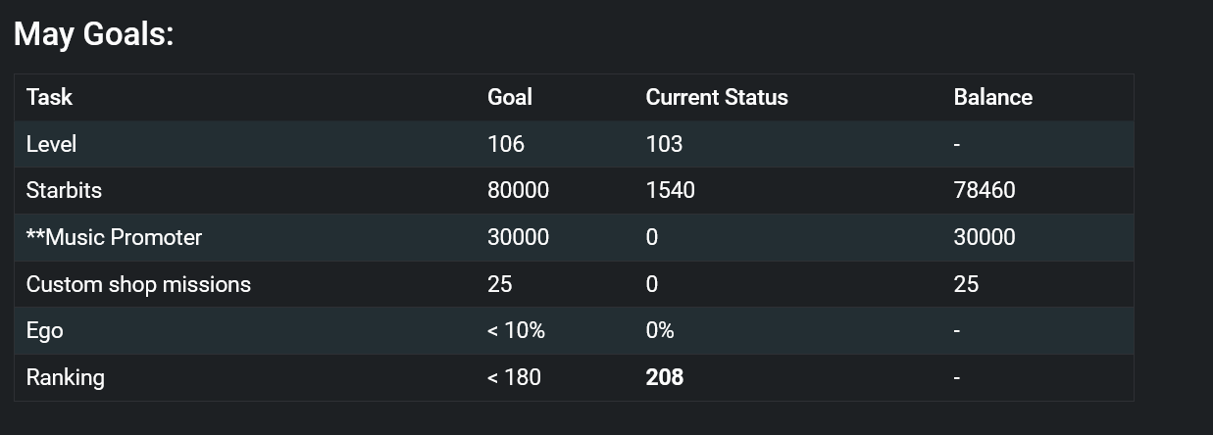
Task: Select the 0% Ego current status
Action: 660,330
